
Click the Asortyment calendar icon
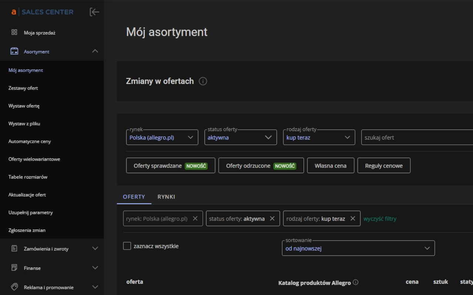pyautogui.click(x=14, y=51)
